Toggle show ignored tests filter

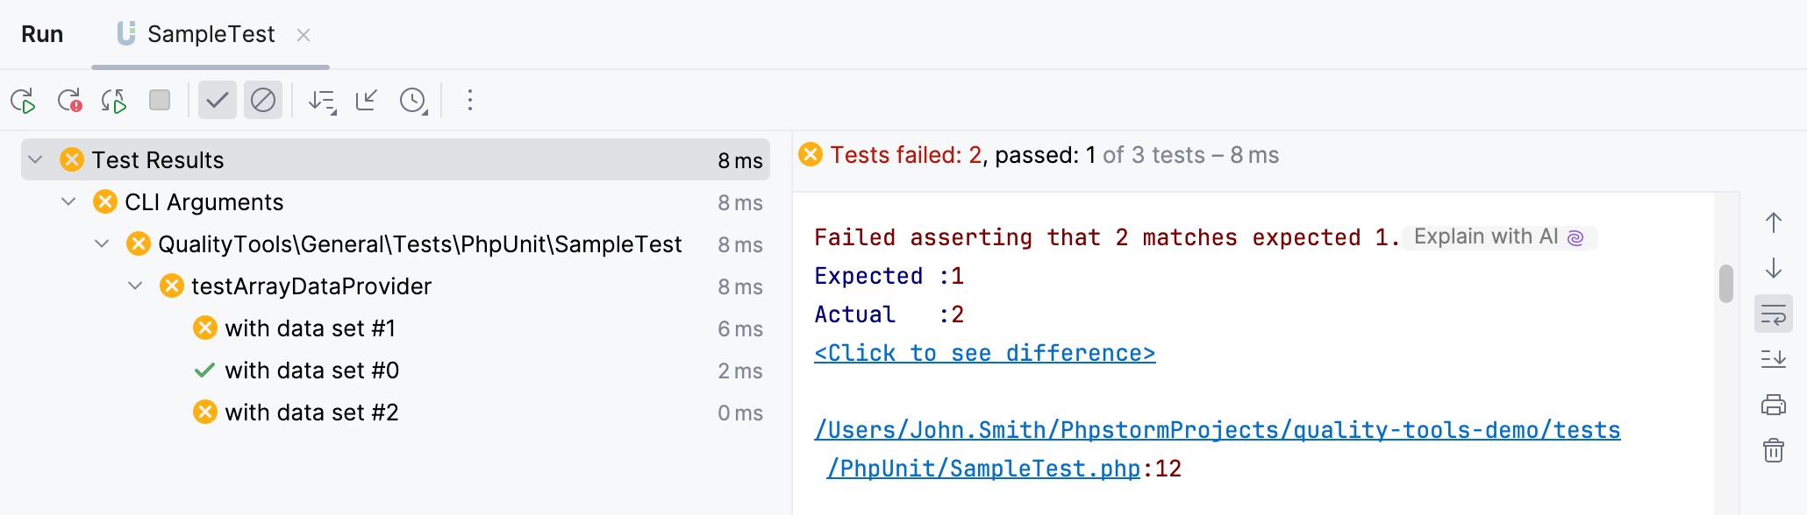pos(263,100)
